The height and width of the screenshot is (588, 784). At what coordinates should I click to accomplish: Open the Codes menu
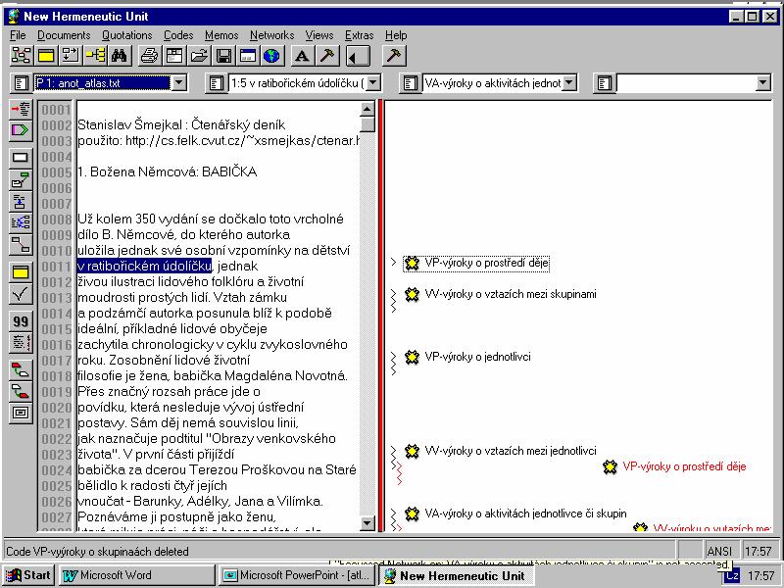(x=178, y=35)
